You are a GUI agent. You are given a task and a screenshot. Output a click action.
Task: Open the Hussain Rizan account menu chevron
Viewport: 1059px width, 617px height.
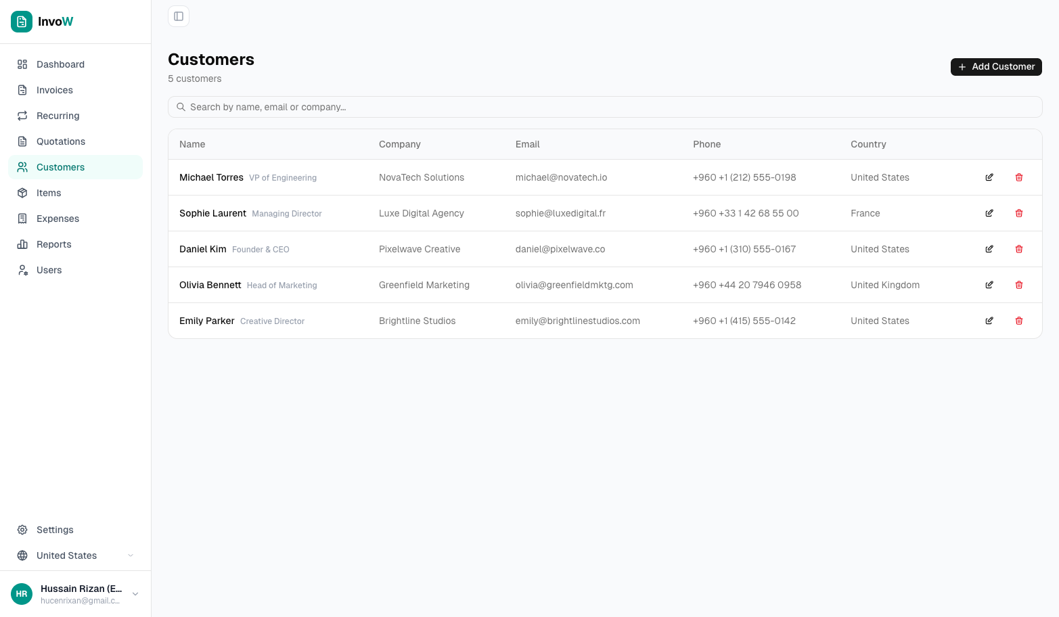pos(135,593)
